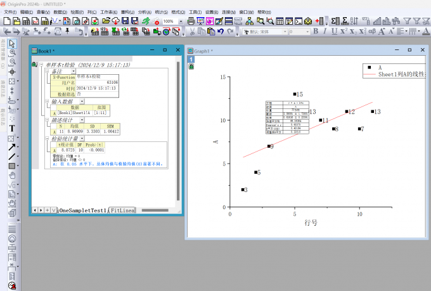
Task: Open the 输入数据 section dropdown arrow
Action: coord(82,101)
